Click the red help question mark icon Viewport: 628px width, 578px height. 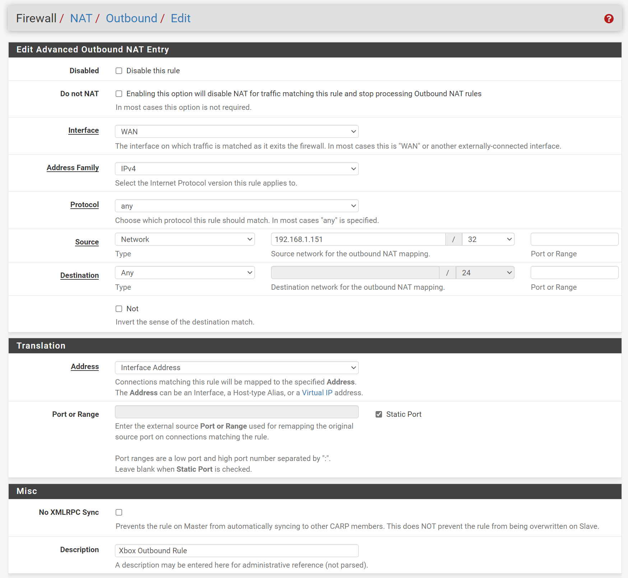tap(609, 19)
